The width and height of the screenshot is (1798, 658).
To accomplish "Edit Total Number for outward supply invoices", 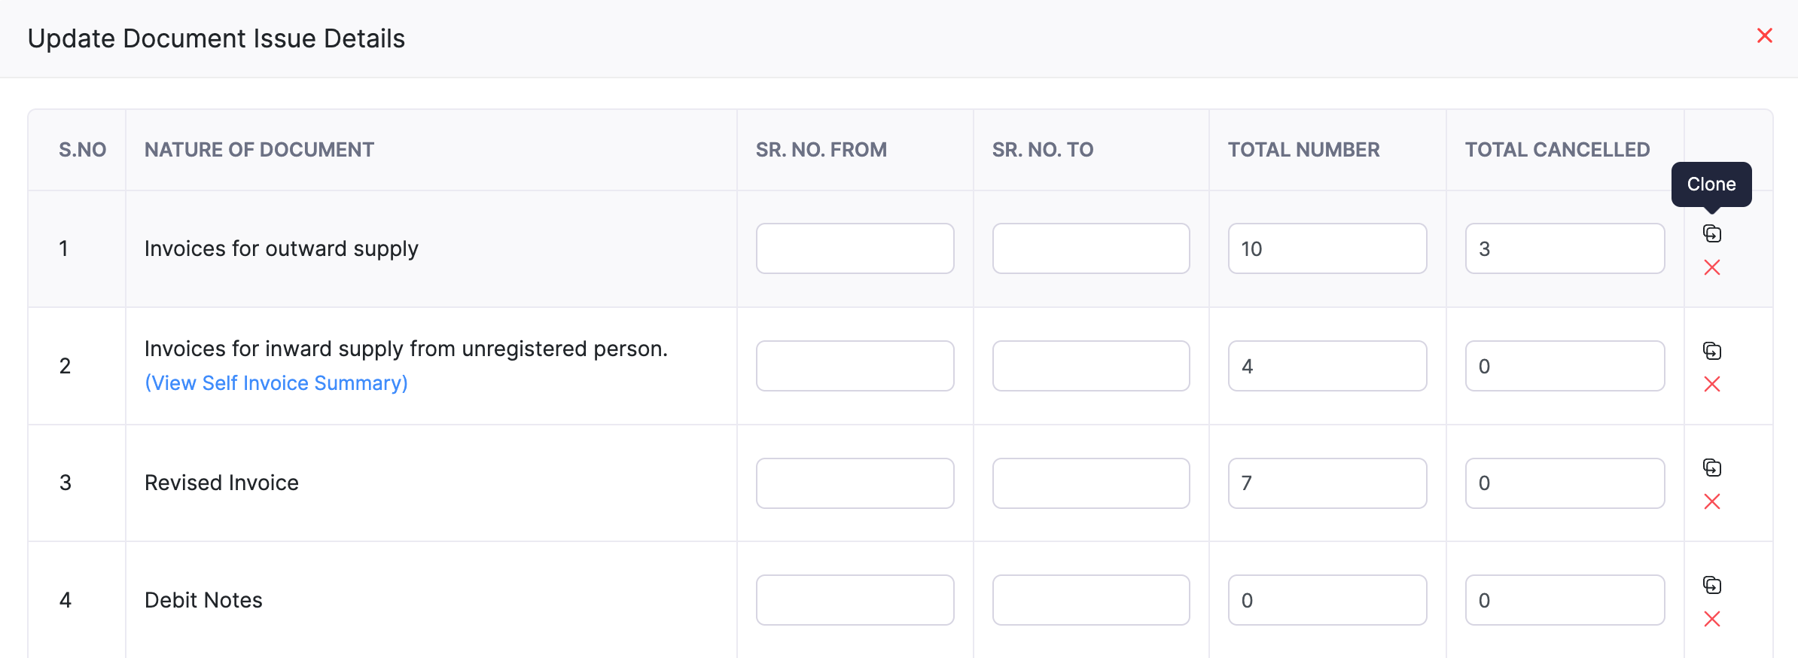I will [x=1327, y=248].
